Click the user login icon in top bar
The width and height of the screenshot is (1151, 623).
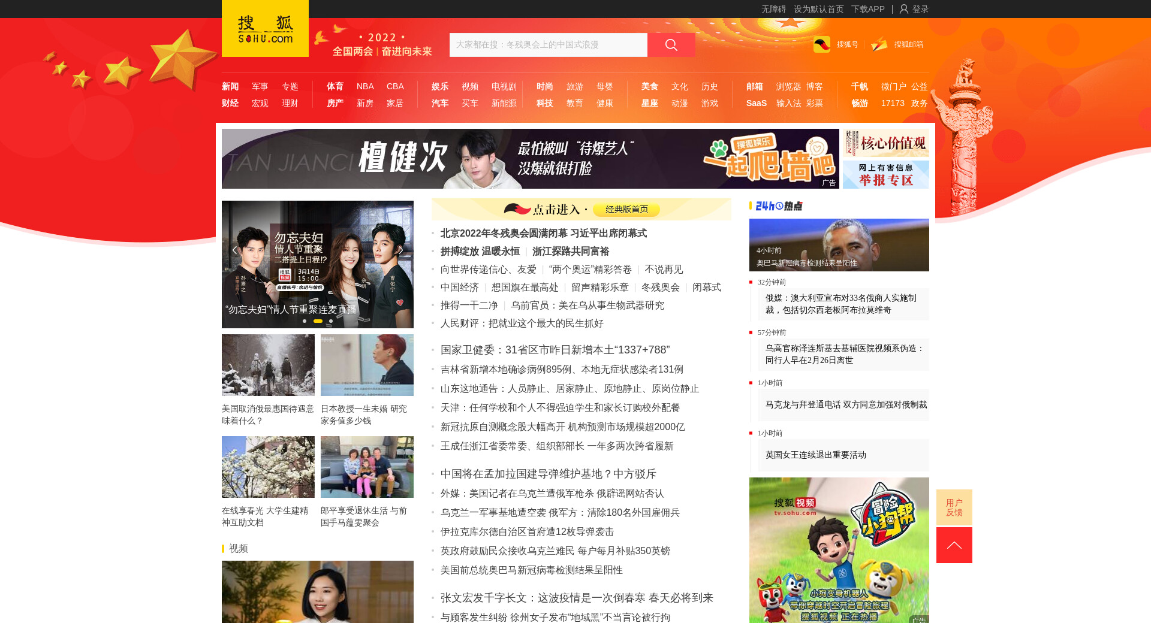click(x=904, y=9)
